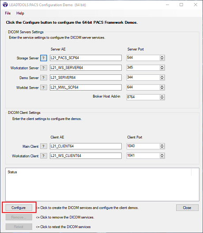
Task: Click the Main Client help button
Action: coord(44,146)
